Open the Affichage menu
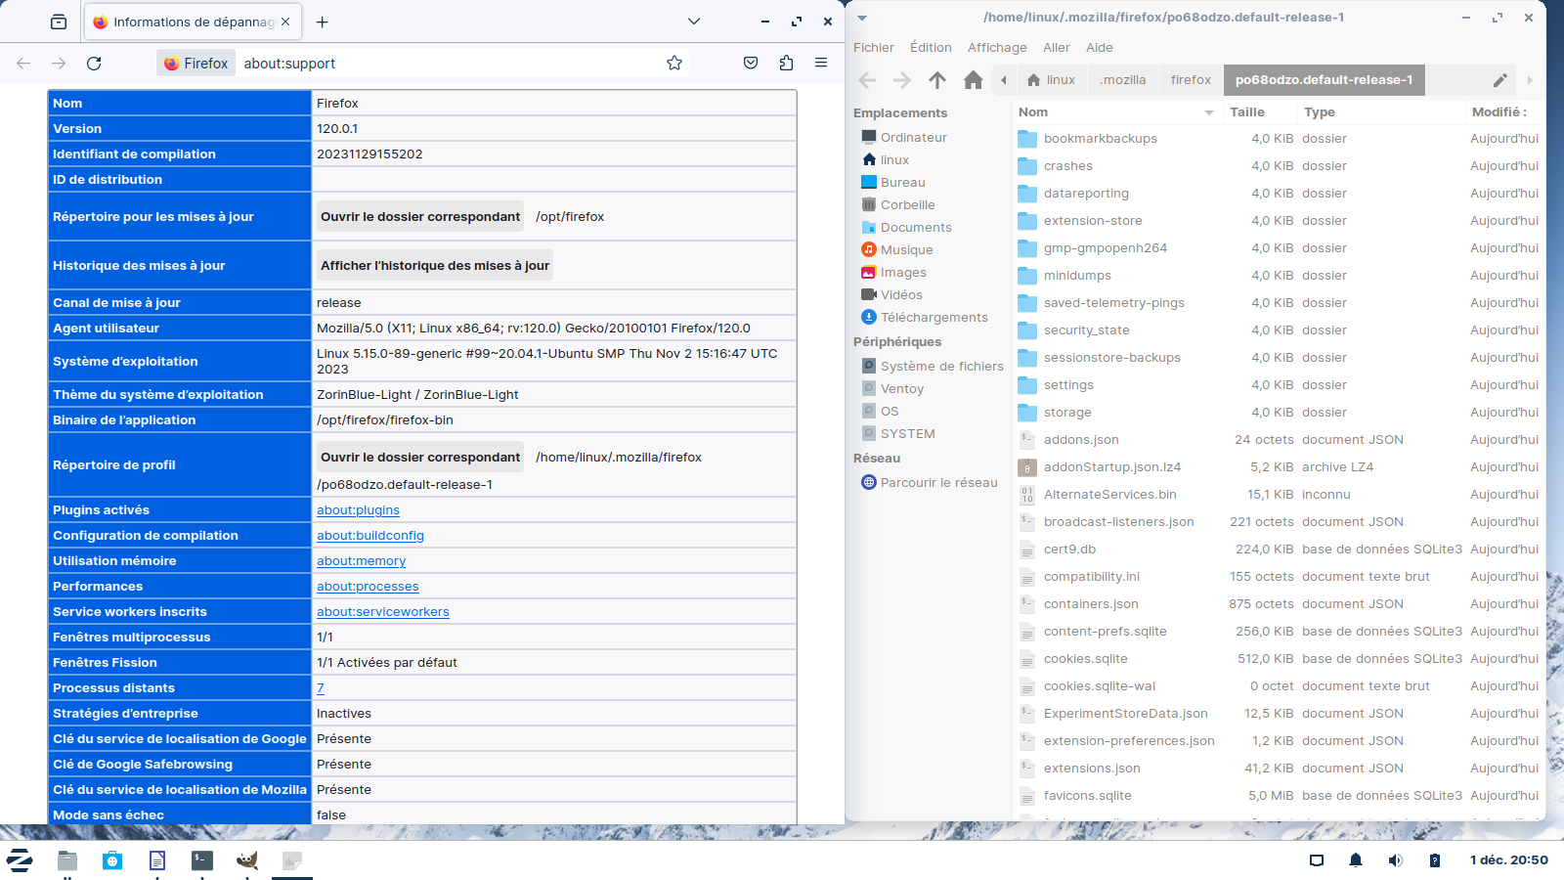The width and height of the screenshot is (1564, 880). tap(997, 48)
